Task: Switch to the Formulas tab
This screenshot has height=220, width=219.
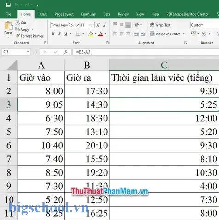Action: point(88,14)
